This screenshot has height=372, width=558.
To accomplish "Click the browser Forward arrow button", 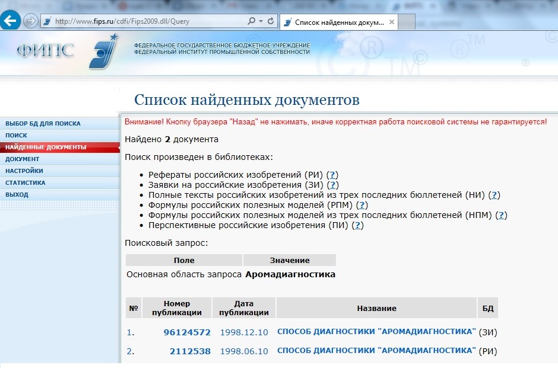I will coord(31,21).
